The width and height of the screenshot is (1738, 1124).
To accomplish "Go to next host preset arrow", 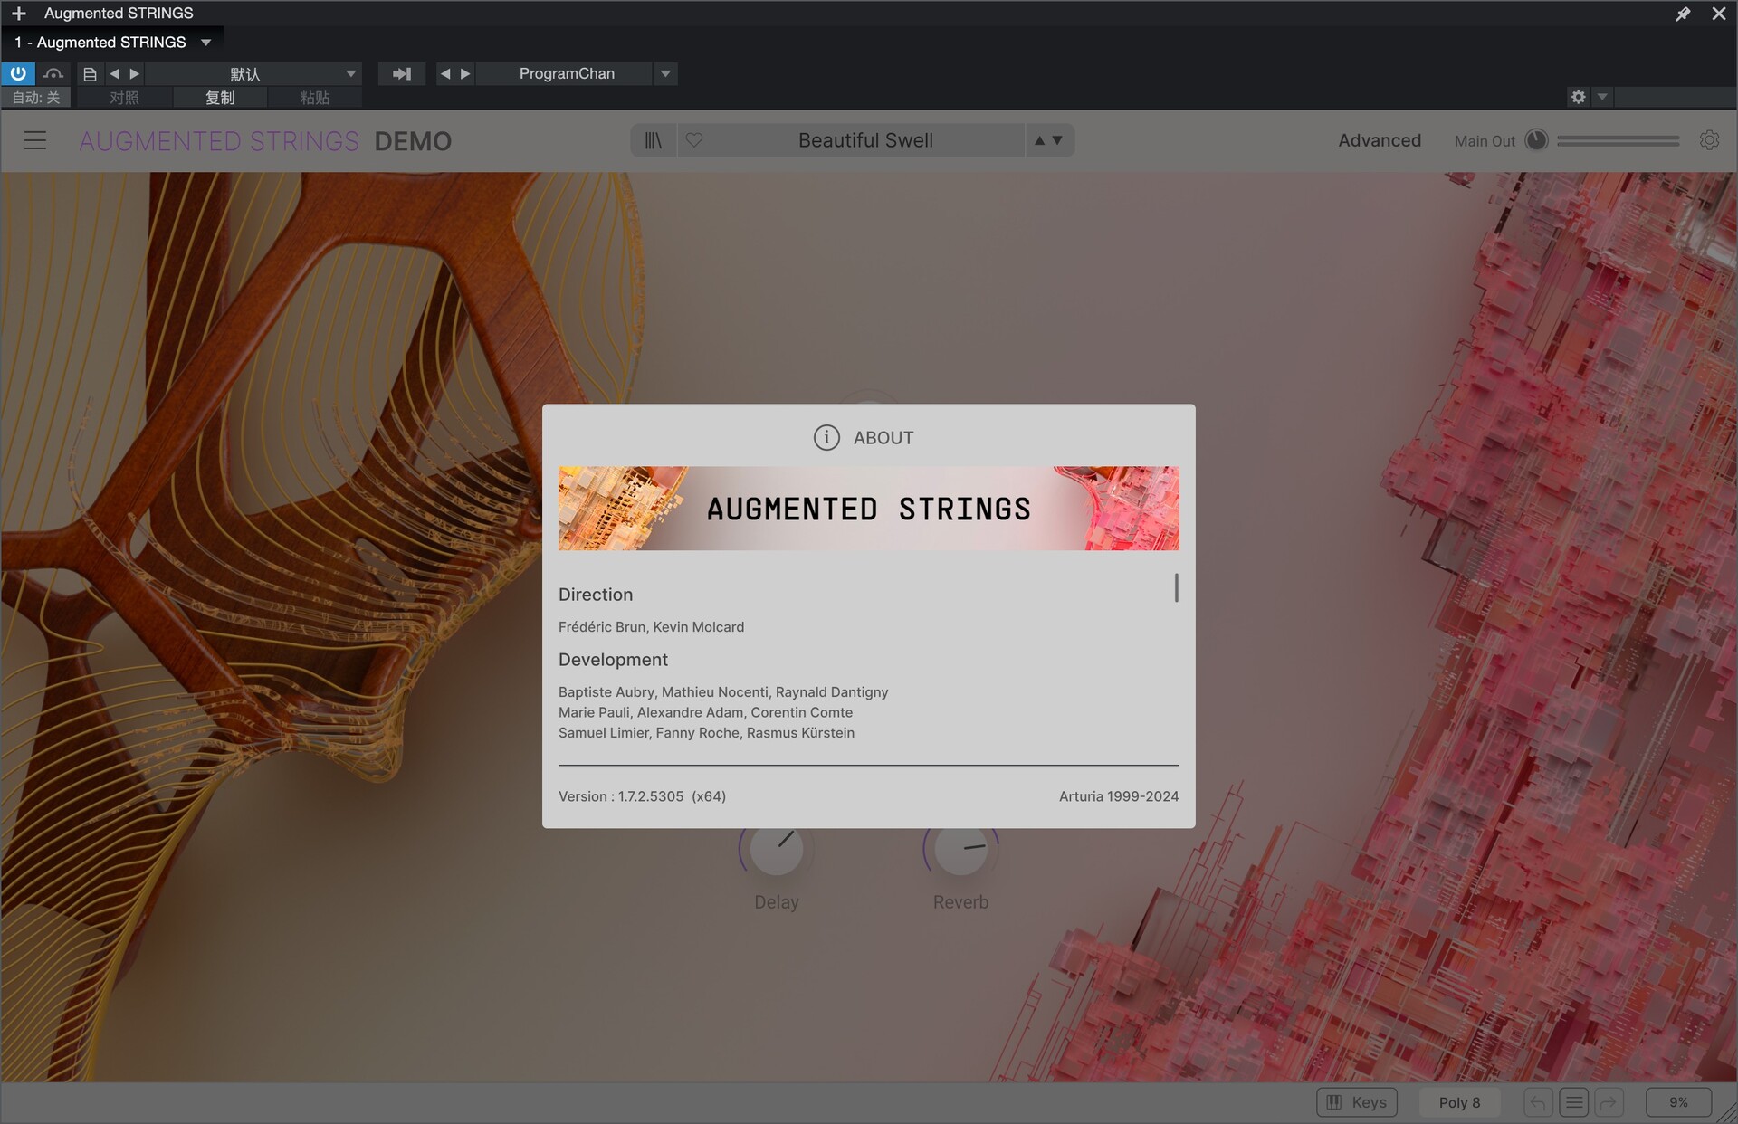I will (x=134, y=73).
